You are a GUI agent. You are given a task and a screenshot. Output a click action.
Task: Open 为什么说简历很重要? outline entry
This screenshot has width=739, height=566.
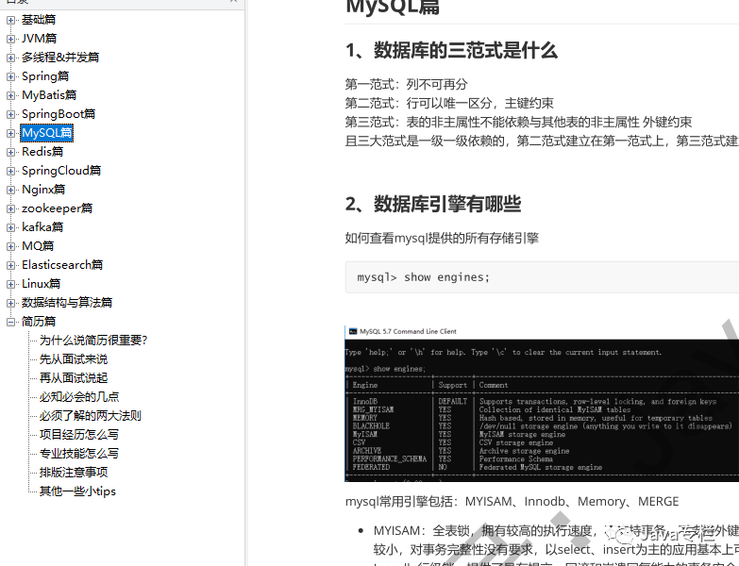click(x=93, y=340)
